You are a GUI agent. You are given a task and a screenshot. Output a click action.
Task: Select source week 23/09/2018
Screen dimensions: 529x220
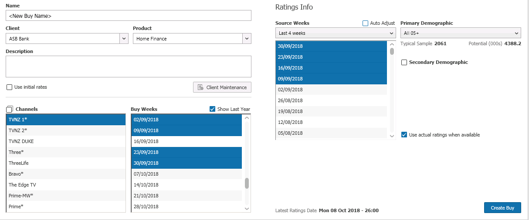coord(331,57)
